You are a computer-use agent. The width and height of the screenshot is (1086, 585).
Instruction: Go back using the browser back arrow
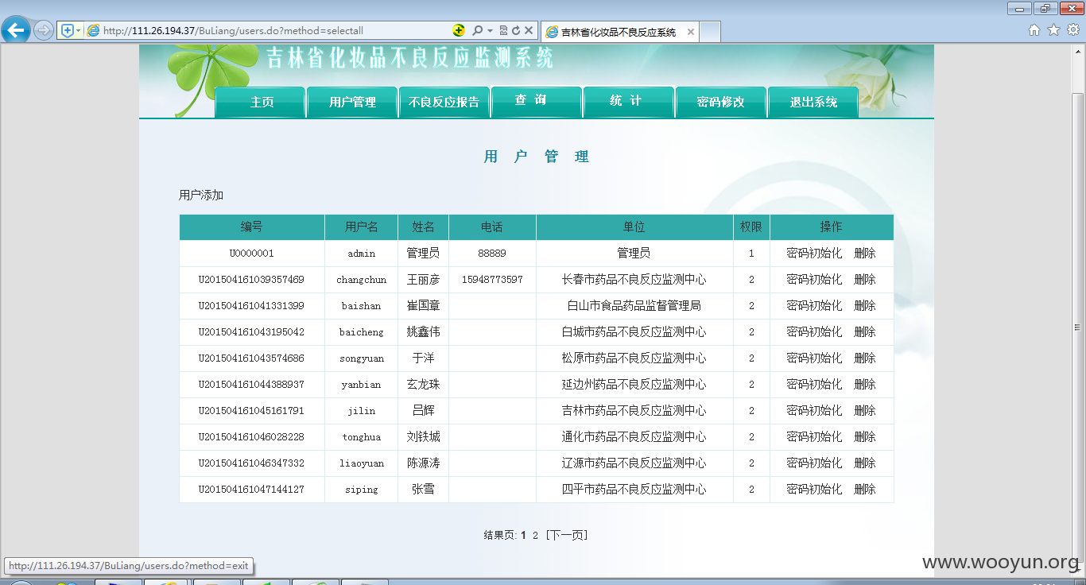(x=15, y=30)
